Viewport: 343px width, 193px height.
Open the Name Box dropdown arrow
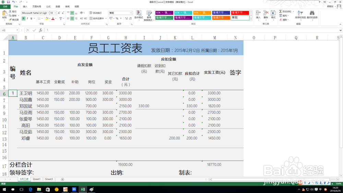click(17, 30)
